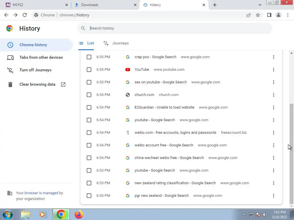The width and height of the screenshot is (294, 220).
Task: Open Chrome's three-dot main menu
Action: (x=288, y=15)
